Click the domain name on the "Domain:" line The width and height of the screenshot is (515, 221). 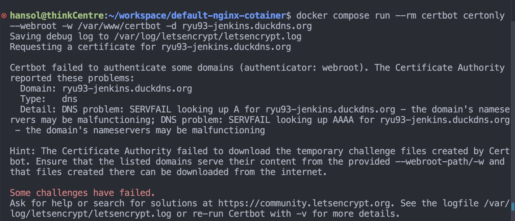tap(127, 89)
